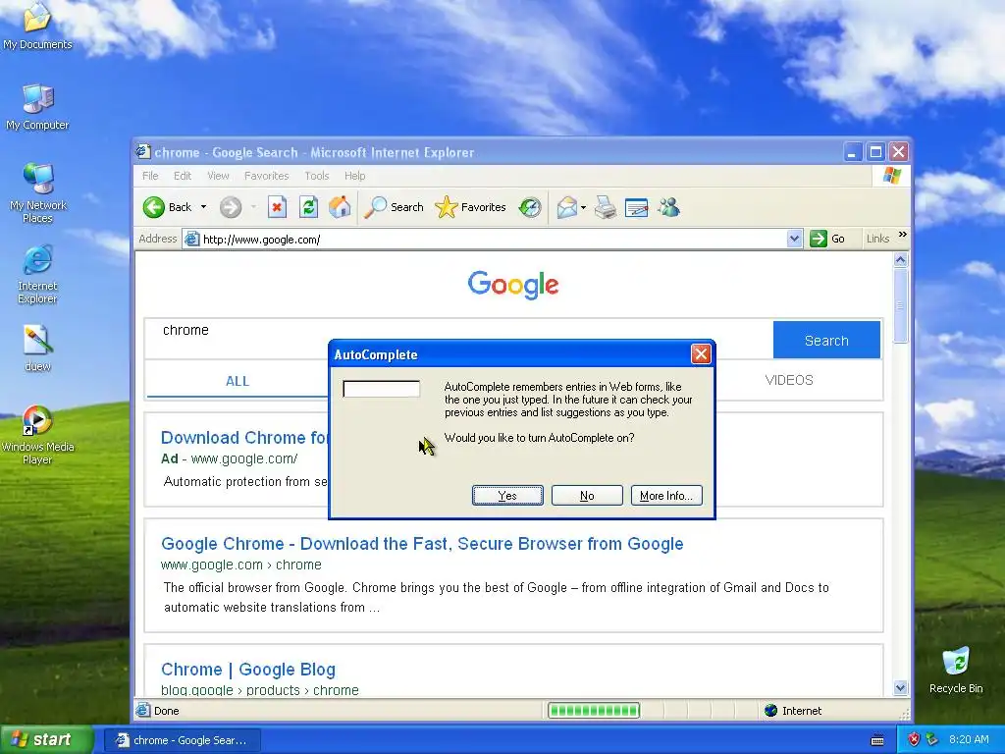
Task: Click the Google search box containing chrome
Action: tap(458, 339)
